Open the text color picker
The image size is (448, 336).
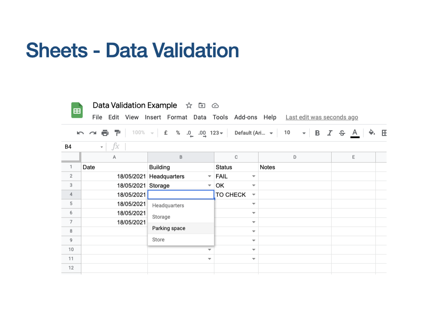pos(355,133)
